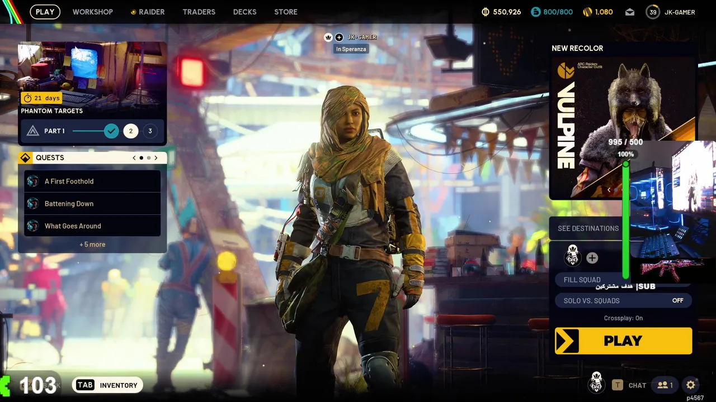Open the Vulpine recolor outfit card

tap(623, 128)
